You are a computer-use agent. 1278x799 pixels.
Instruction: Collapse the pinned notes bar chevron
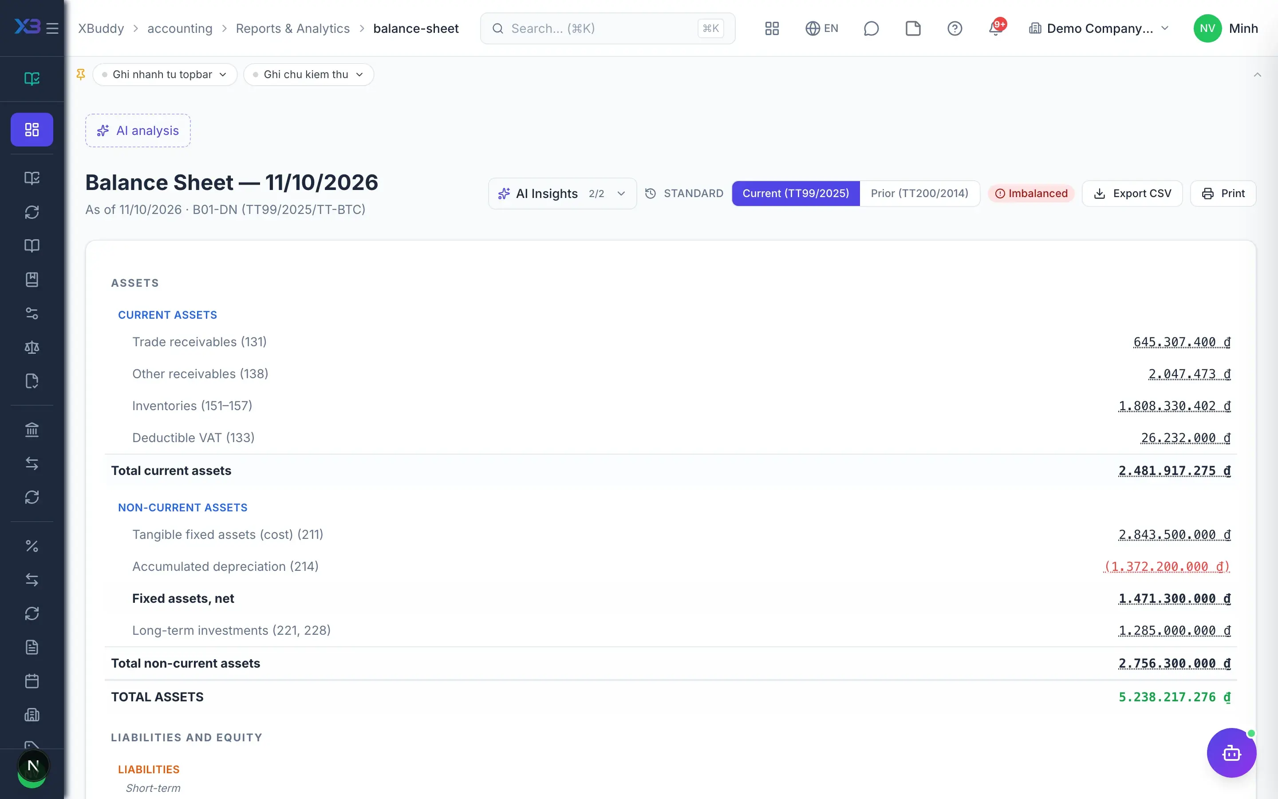coord(1257,75)
